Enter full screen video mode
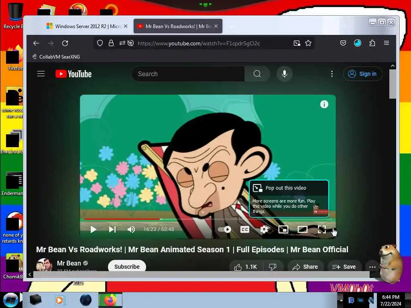This screenshot has width=411, height=308. coord(322,229)
